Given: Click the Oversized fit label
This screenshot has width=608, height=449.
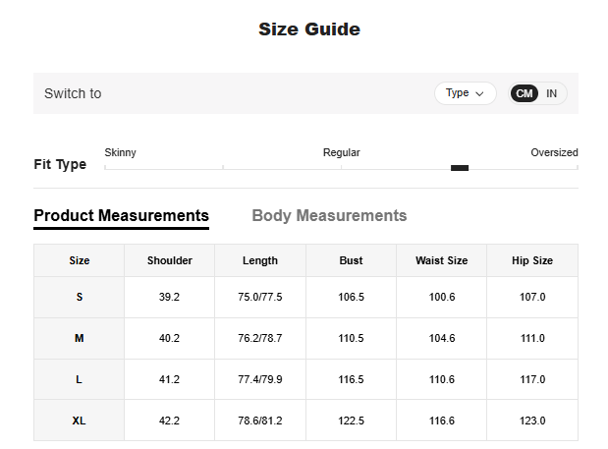Looking at the screenshot, I should click(x=554, y=152).
